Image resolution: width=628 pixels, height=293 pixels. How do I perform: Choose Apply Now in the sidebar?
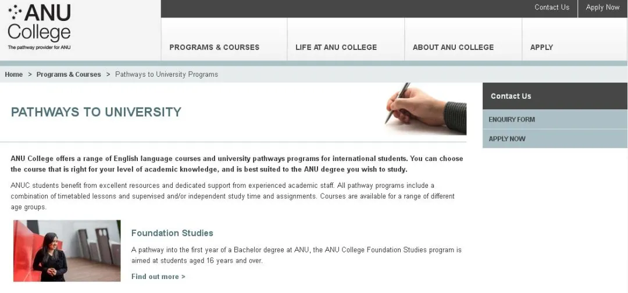point(507,139)
